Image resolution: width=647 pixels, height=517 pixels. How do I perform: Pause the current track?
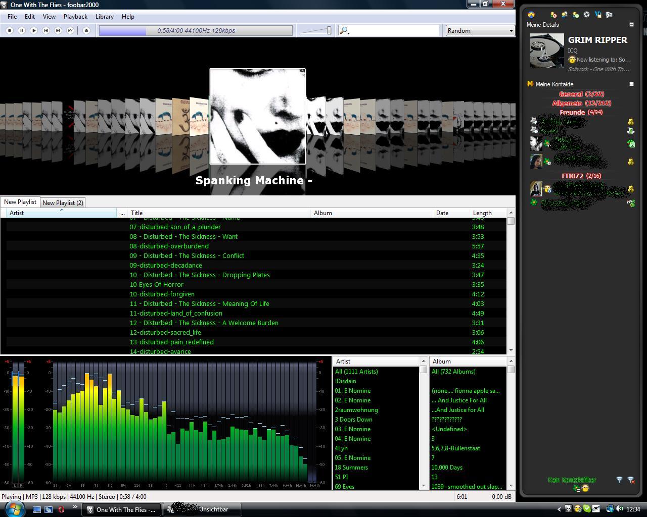22,31
